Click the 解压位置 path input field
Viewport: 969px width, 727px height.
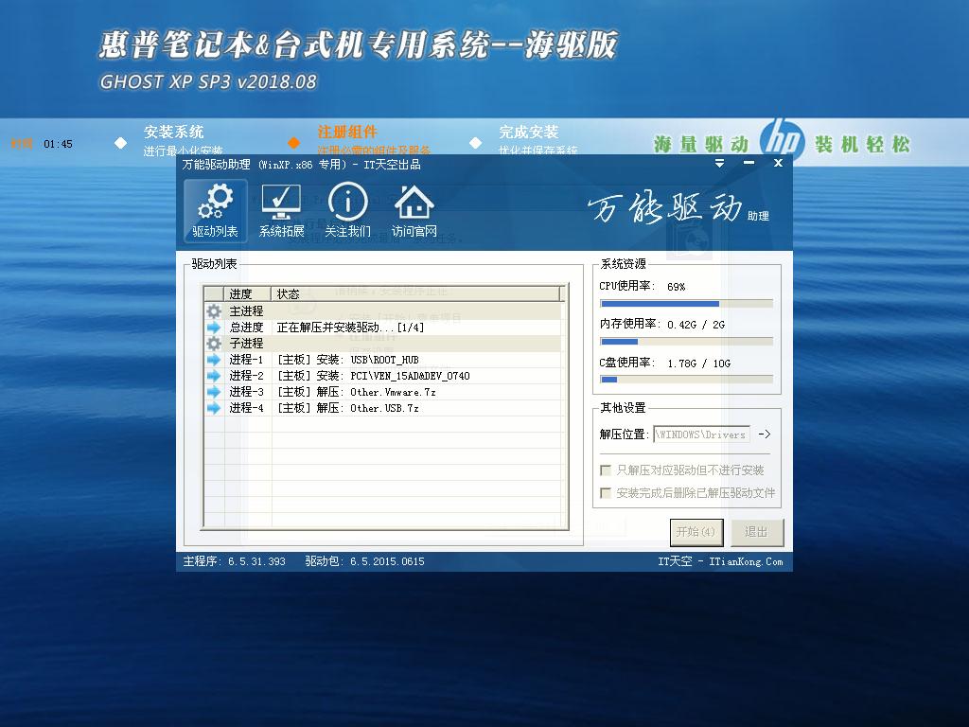(x=701, y=434)
